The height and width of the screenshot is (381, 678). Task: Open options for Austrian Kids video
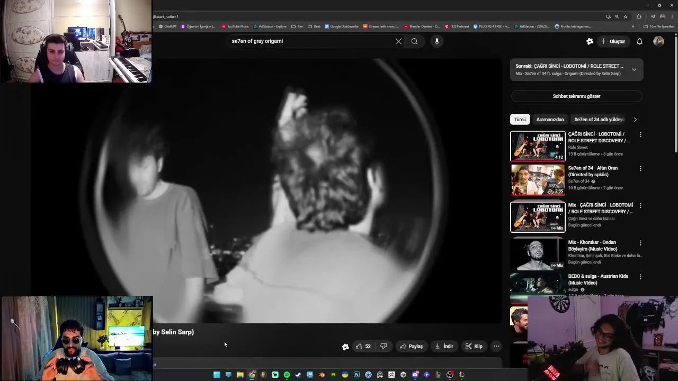tap(640, 277)
